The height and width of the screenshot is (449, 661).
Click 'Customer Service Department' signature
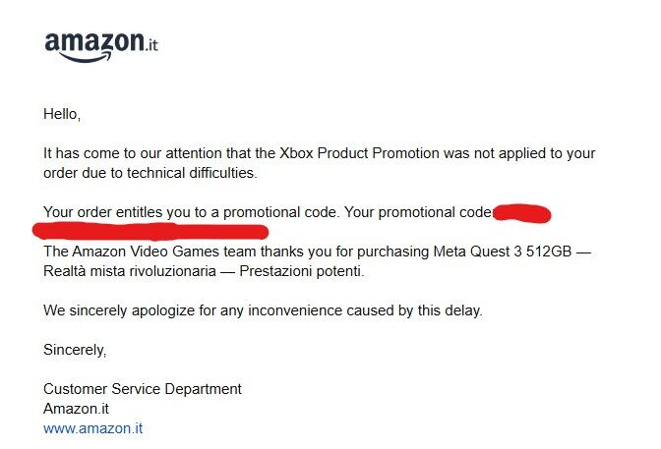coord(143,389)
